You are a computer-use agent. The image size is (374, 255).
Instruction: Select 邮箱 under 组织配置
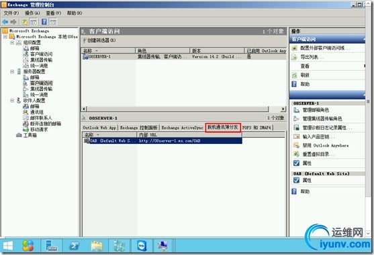coord(35,48)
